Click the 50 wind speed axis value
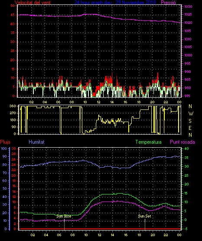 click(x=13, y=6)
